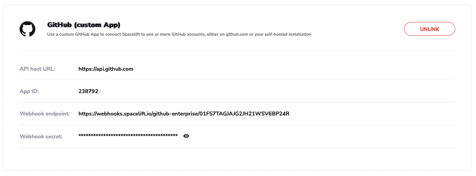Viewport: 476px width, 176px height.
Task: Click the custom GitHub App description text
Action: [179, 35]
